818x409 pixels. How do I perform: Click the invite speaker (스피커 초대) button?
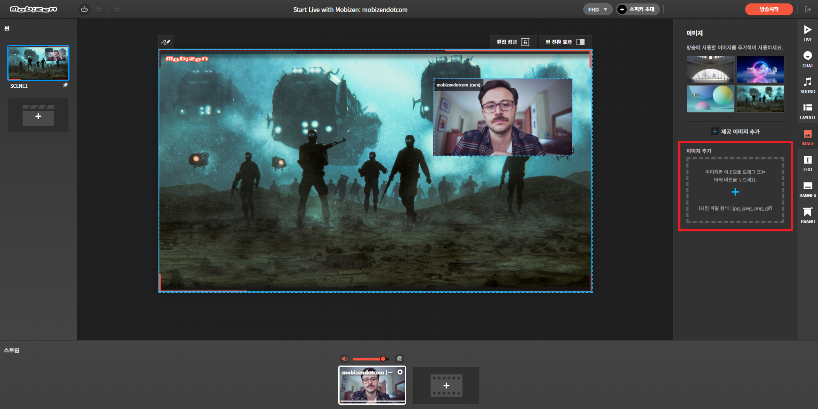pos(638,9)
